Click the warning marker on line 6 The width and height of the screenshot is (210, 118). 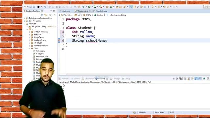point(59,40)
